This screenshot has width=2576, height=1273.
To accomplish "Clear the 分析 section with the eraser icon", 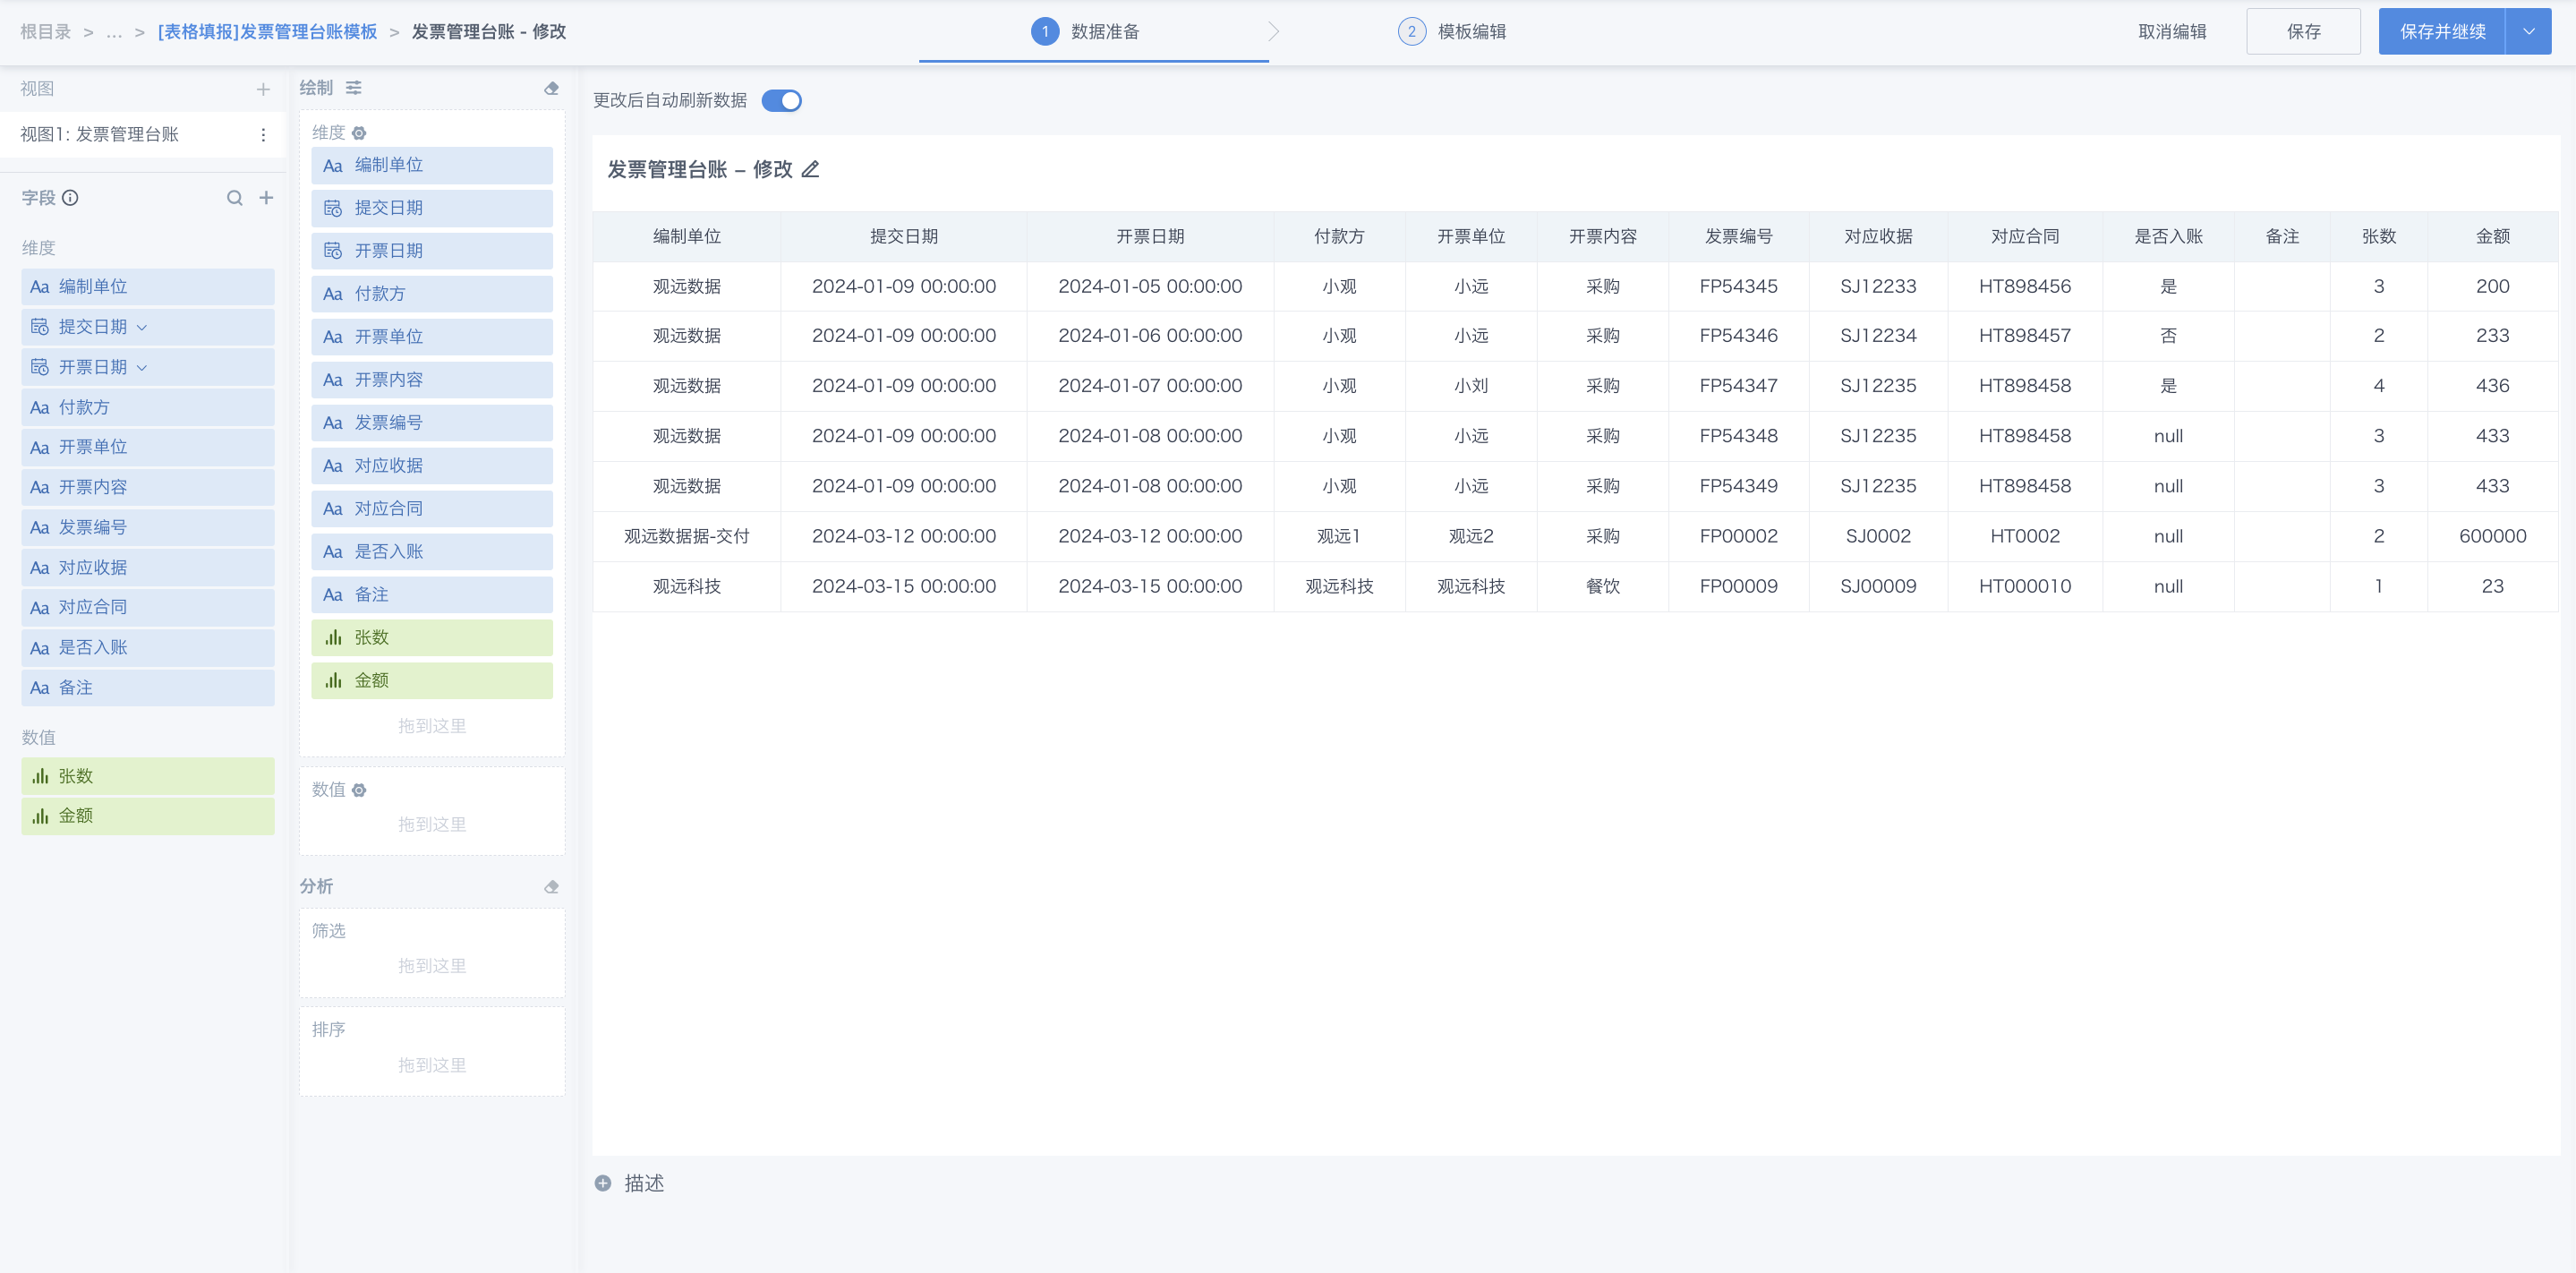I will click(x=551, y=887).
